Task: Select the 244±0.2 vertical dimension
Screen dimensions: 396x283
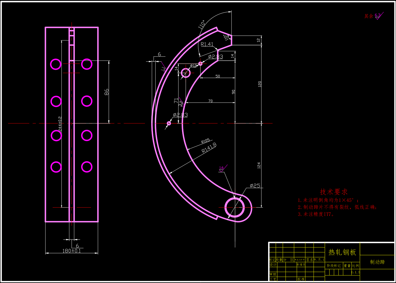Action: (x=60, y=124)
